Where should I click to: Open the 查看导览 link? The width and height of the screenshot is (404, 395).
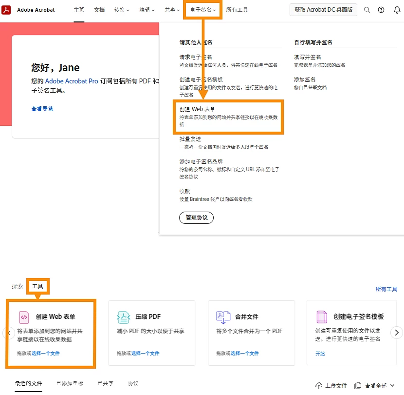click(x=42, y=109)
